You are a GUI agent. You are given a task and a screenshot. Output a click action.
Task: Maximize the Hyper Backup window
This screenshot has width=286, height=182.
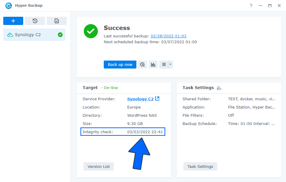[x=270, y=6]
